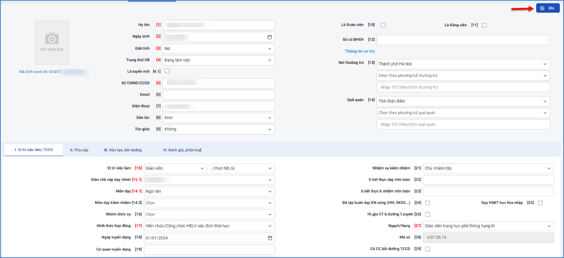Open Vị trí việc làm Giáo viên dropdown
The height and width of the screenshot is (258, 564).
[x=175, y=168]
